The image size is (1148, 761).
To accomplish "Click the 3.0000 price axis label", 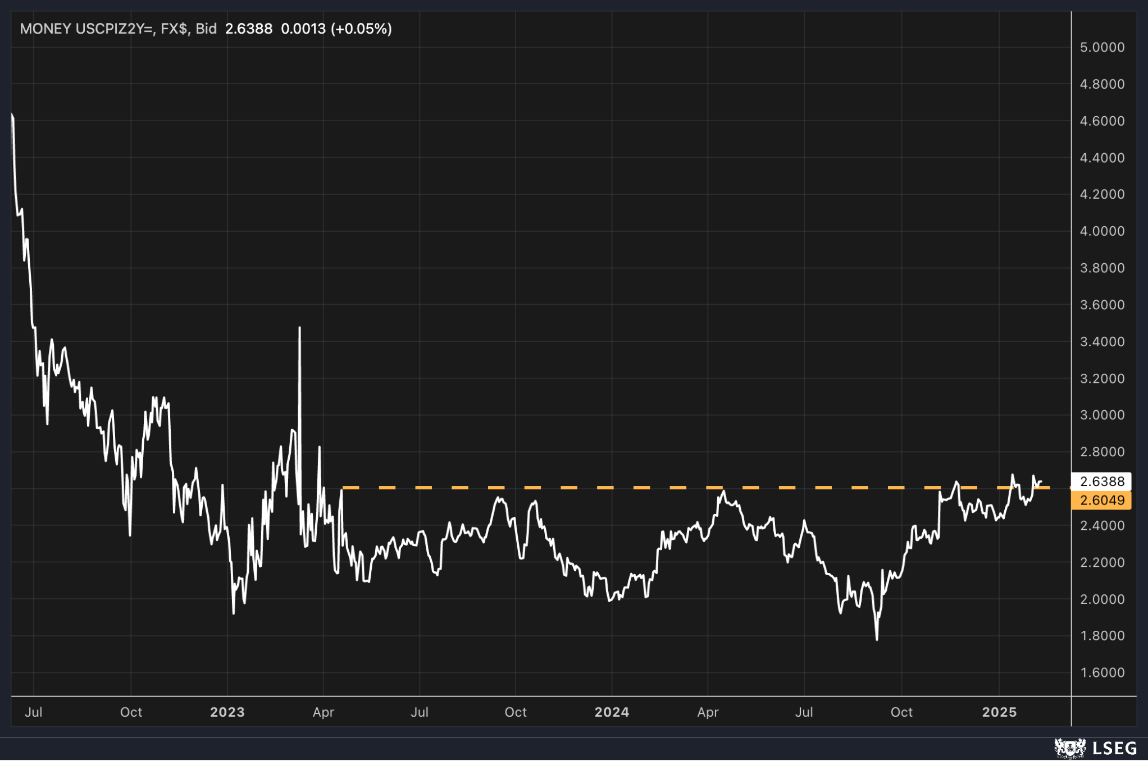I will click(x=1102, y=415).
